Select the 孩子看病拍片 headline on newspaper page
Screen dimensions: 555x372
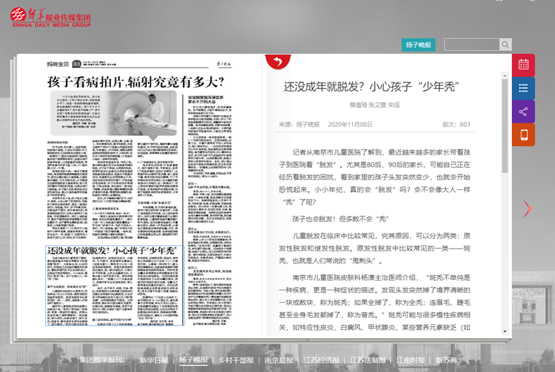135,82
